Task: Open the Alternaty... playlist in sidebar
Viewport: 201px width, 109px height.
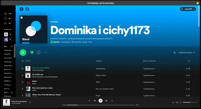Action: (x=8, y=62)
